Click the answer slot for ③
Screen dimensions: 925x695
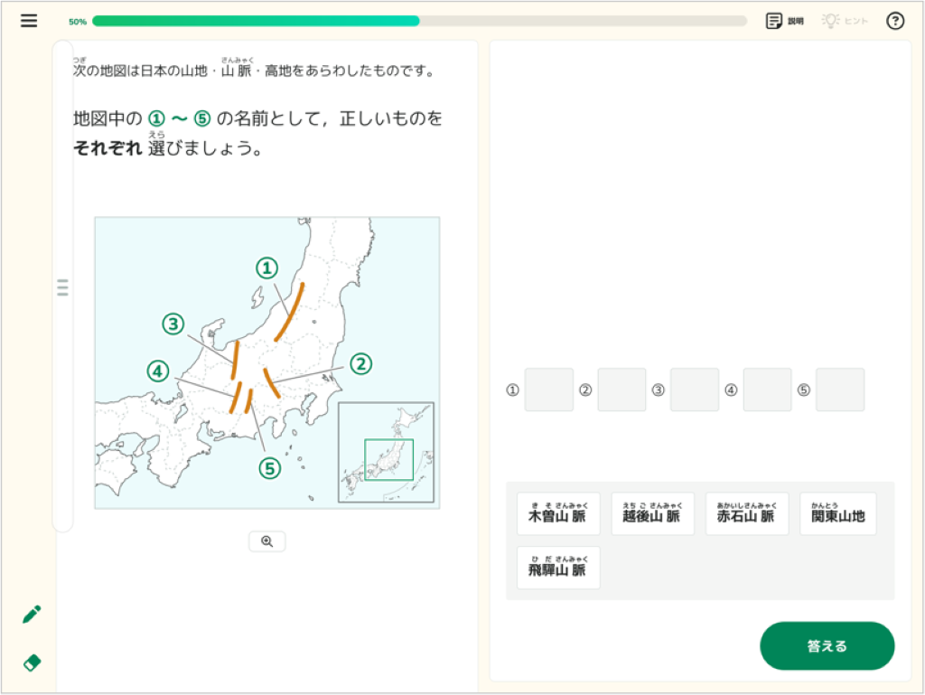click(695, 390)
